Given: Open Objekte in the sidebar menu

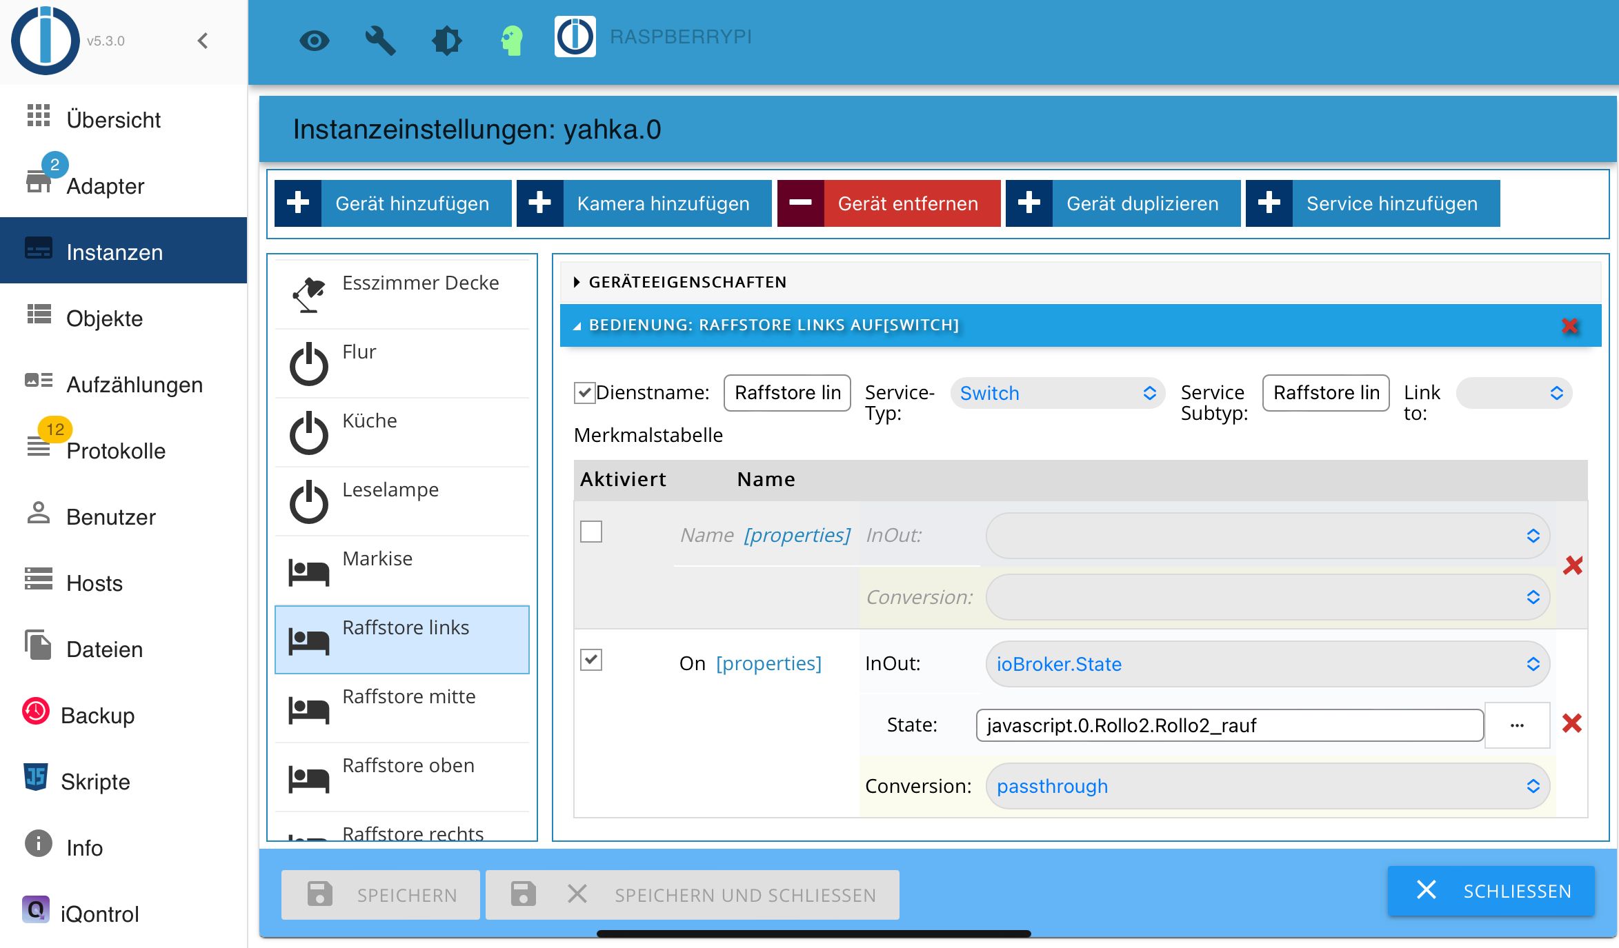Looking at the screenshot, I should point(104,319).
